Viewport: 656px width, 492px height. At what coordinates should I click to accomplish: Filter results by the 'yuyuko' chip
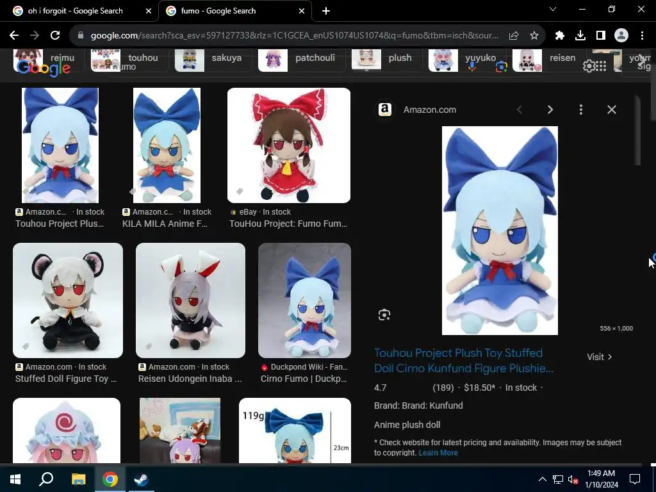pos(467,60)
